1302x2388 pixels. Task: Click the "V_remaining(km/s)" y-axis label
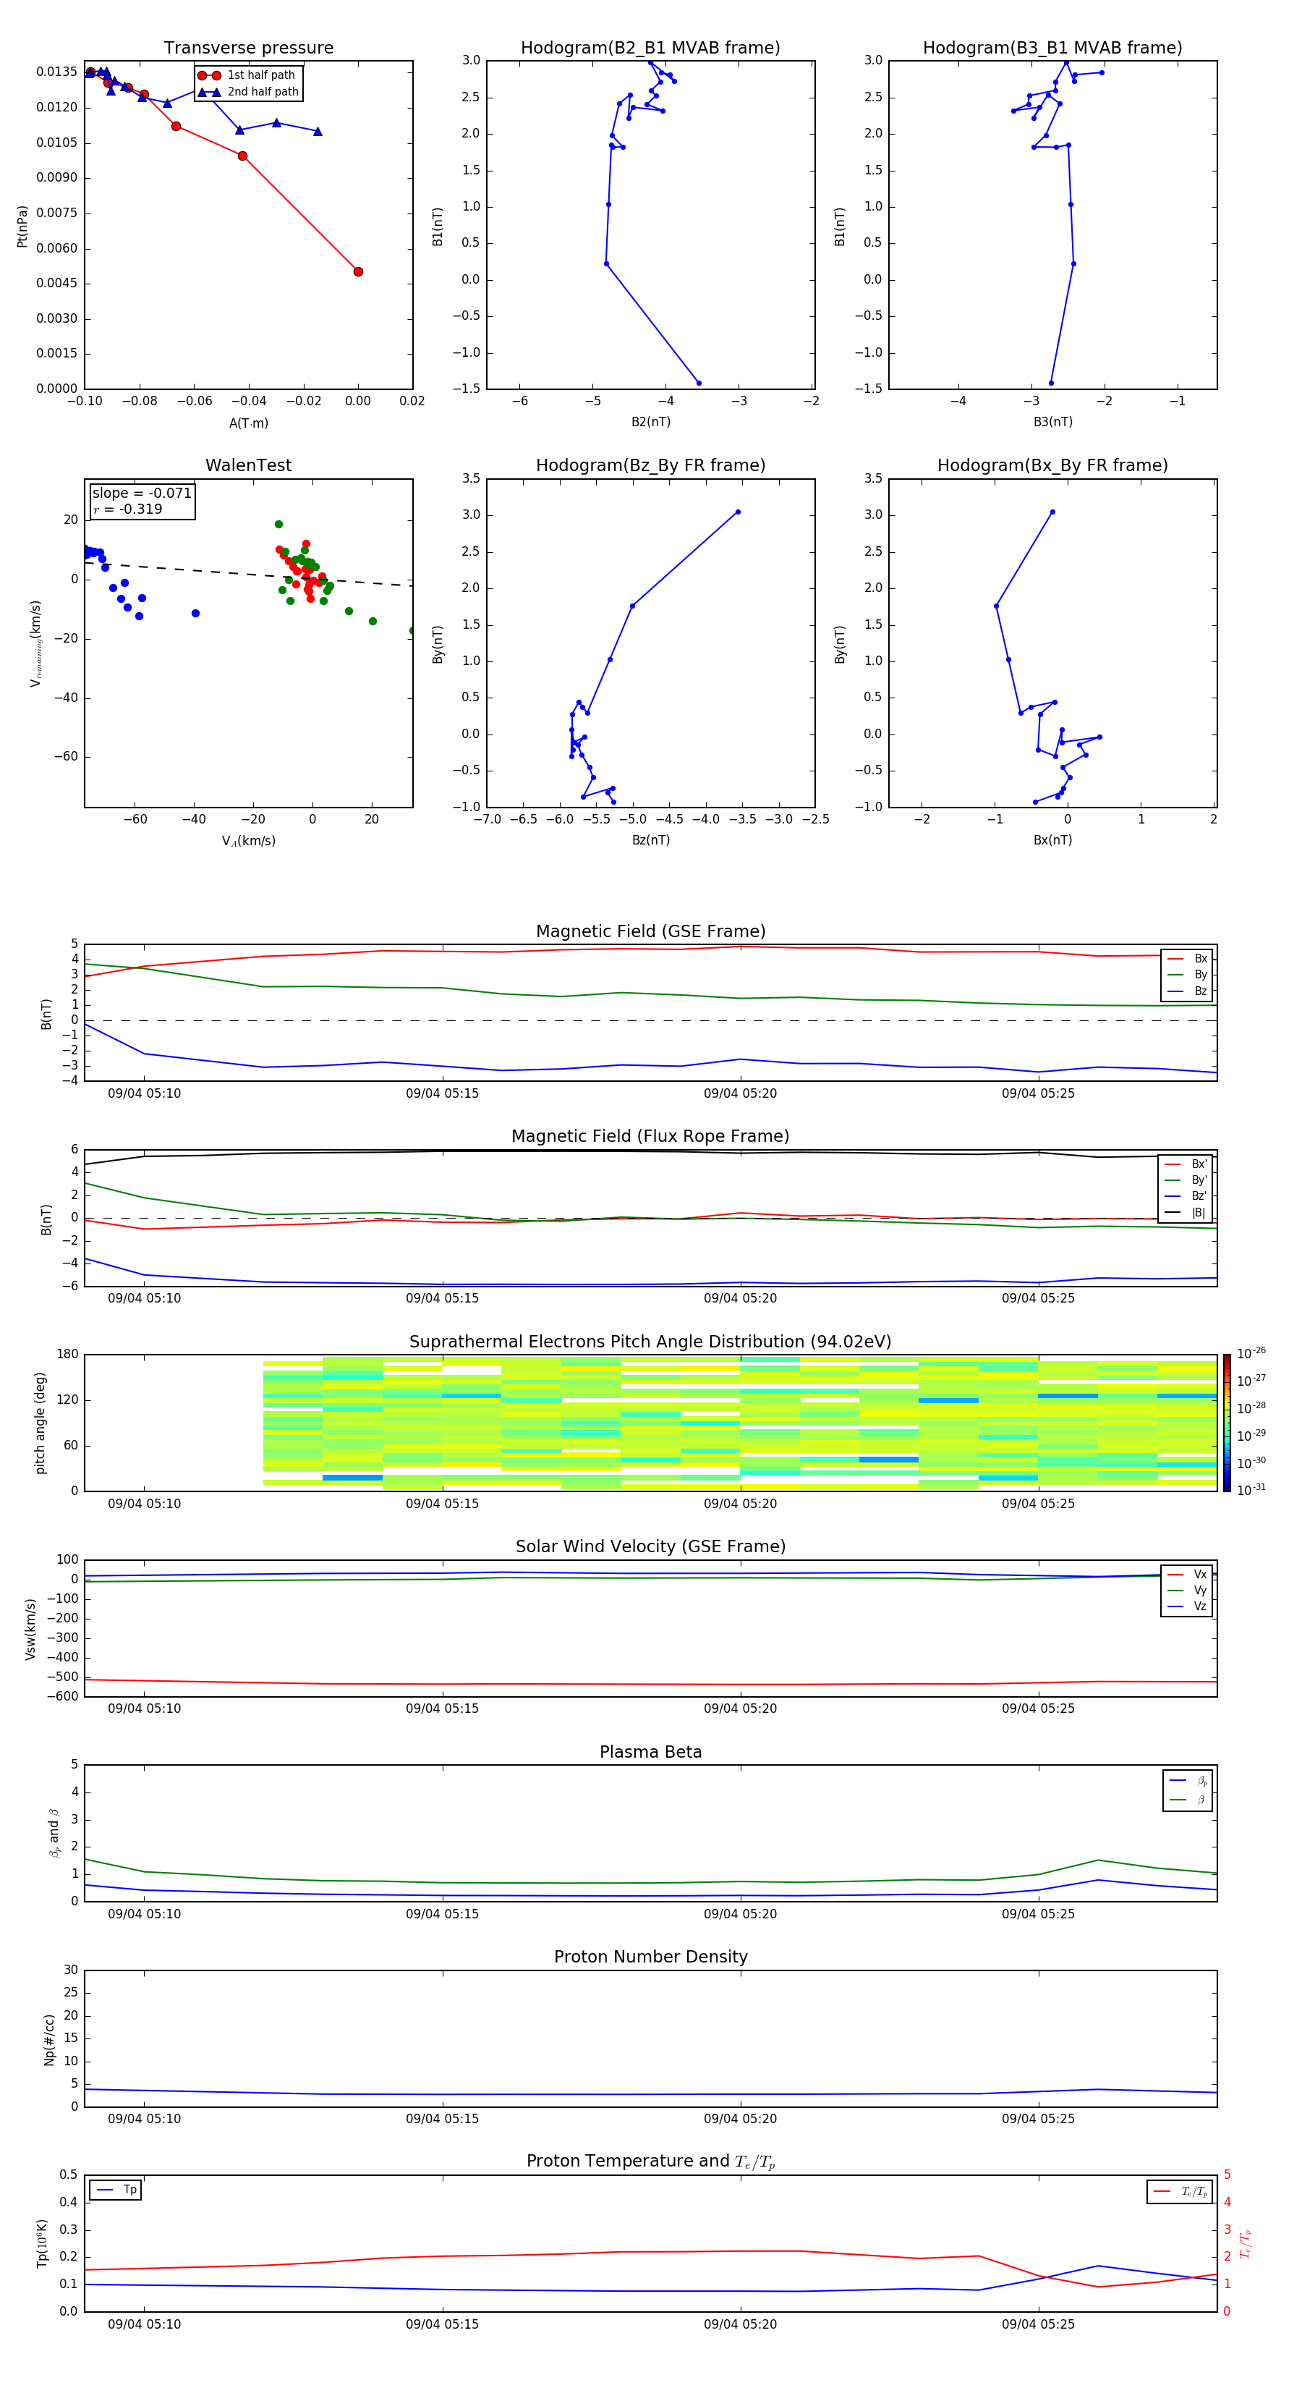[35, 643]
